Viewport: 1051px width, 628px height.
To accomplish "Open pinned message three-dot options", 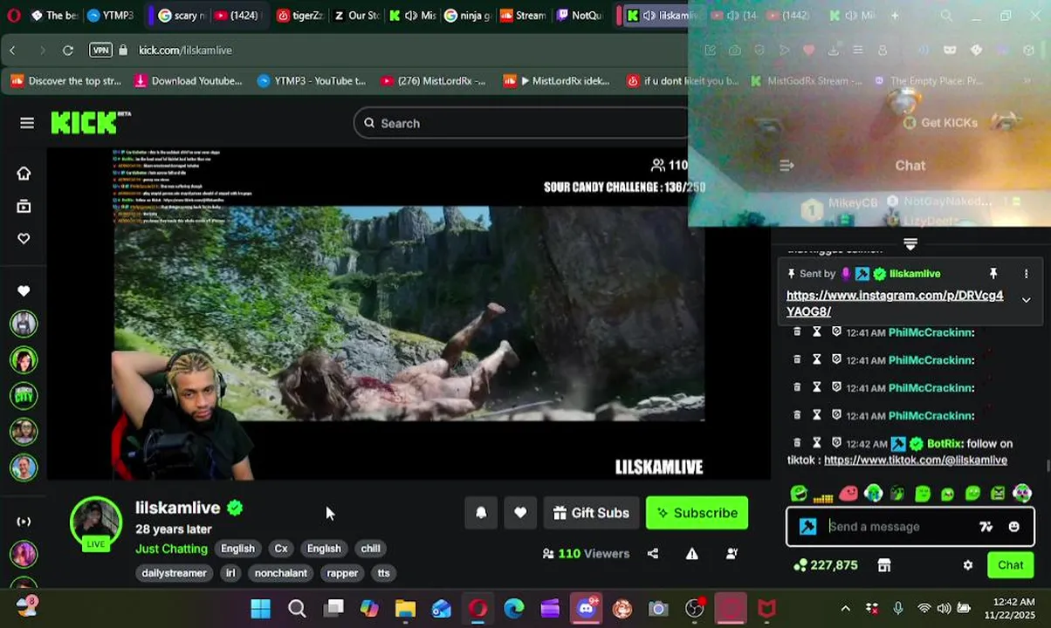I will [x=1026, y=274].
